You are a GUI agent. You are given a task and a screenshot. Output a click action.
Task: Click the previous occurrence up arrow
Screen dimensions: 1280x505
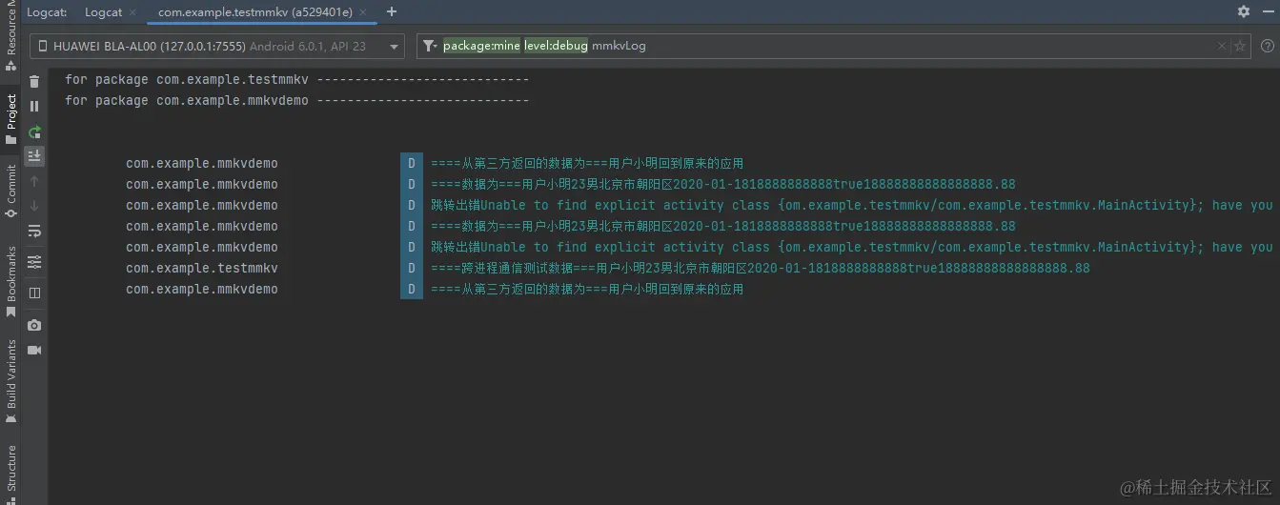tap(34, 180)
